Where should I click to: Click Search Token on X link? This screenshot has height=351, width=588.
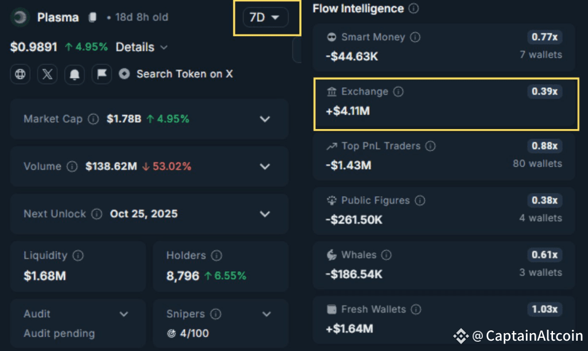(184, 74)
